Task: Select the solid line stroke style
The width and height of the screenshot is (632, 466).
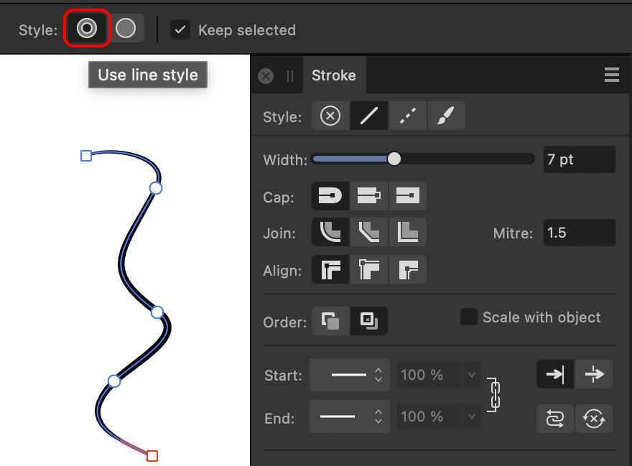Action: 368,116
